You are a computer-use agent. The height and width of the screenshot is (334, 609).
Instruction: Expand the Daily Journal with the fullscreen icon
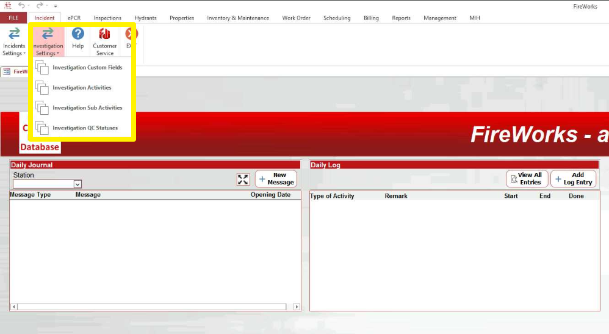[243, 180]
